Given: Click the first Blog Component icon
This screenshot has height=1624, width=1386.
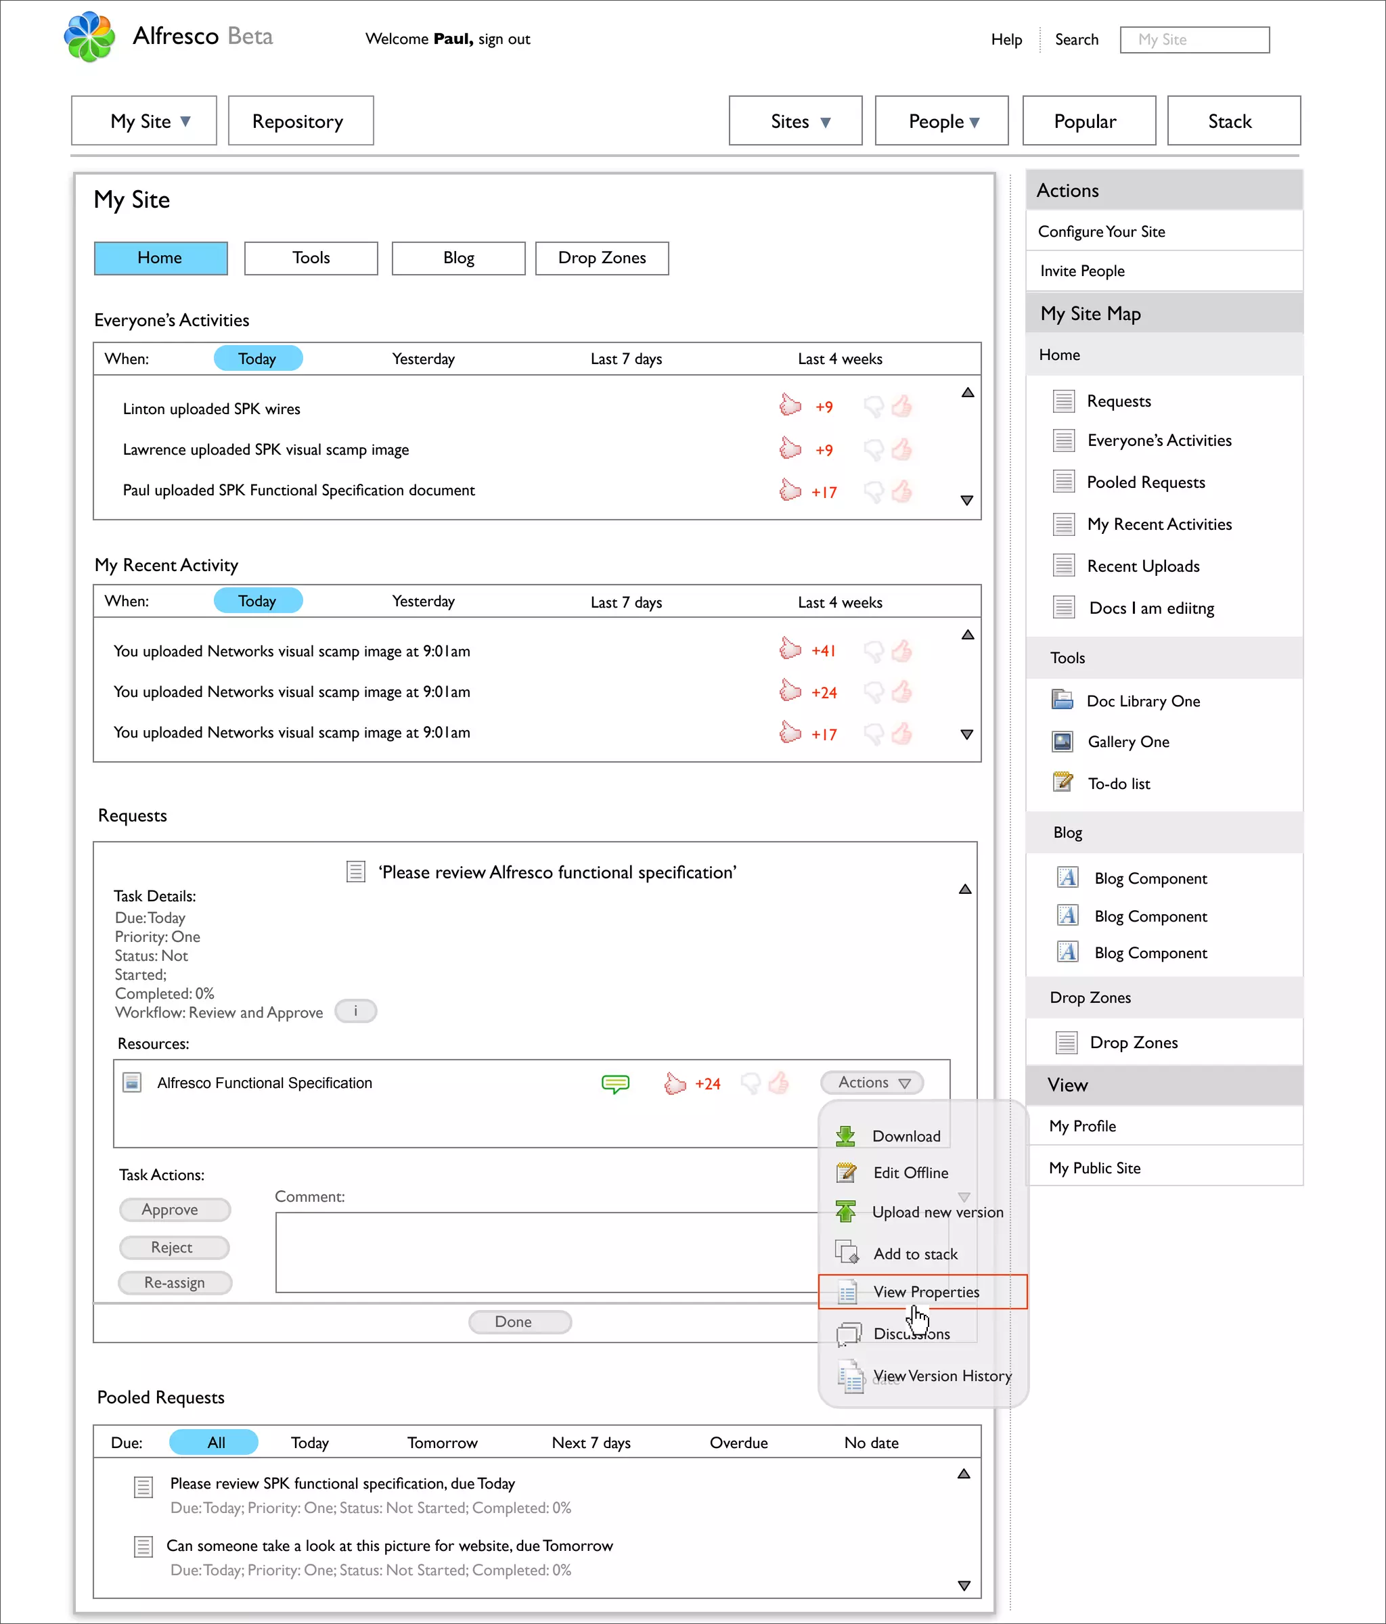Looking at the screenshot, I should click(1068, 877).
